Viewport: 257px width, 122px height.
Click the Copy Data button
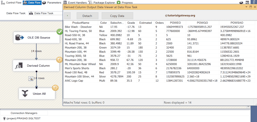pyautogui.click(x=117, y=16)
